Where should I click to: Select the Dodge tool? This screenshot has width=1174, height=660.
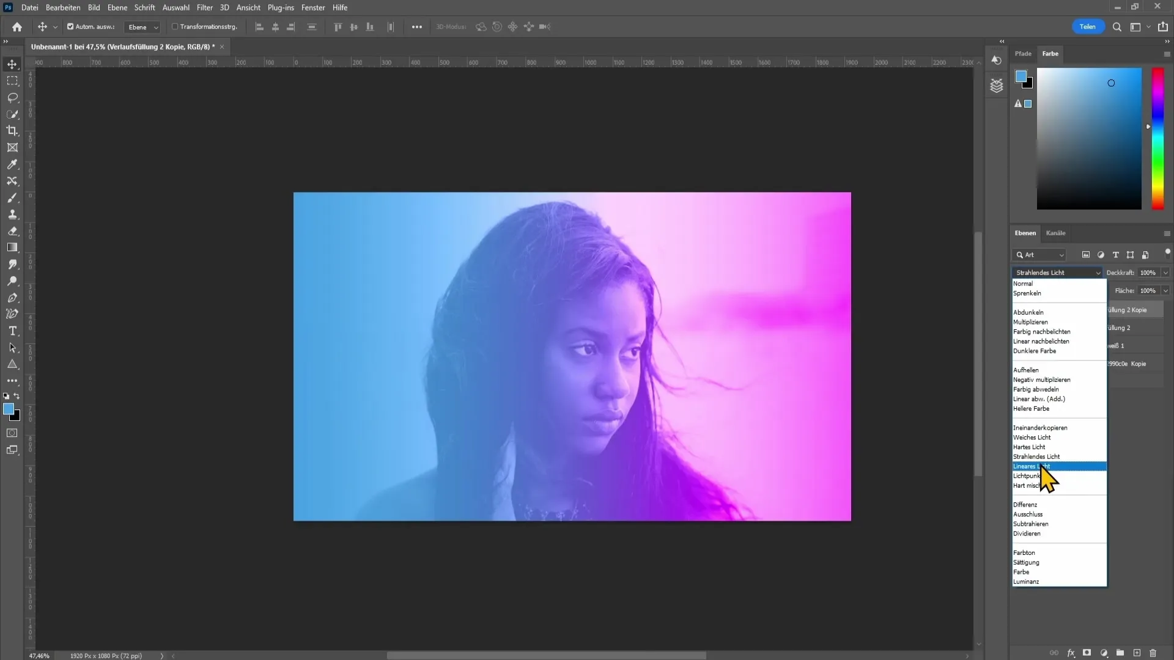pos(12,281)
